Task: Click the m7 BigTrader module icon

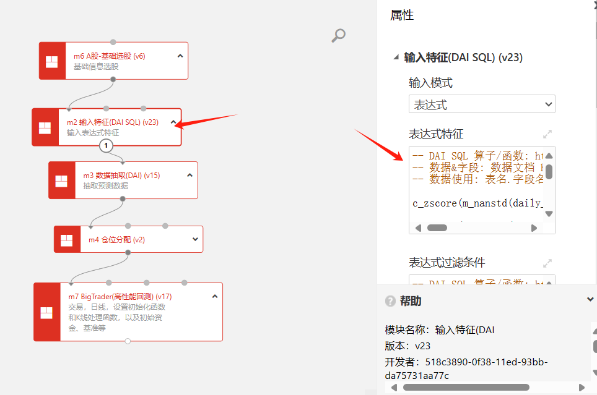Action: coord(47,312)
